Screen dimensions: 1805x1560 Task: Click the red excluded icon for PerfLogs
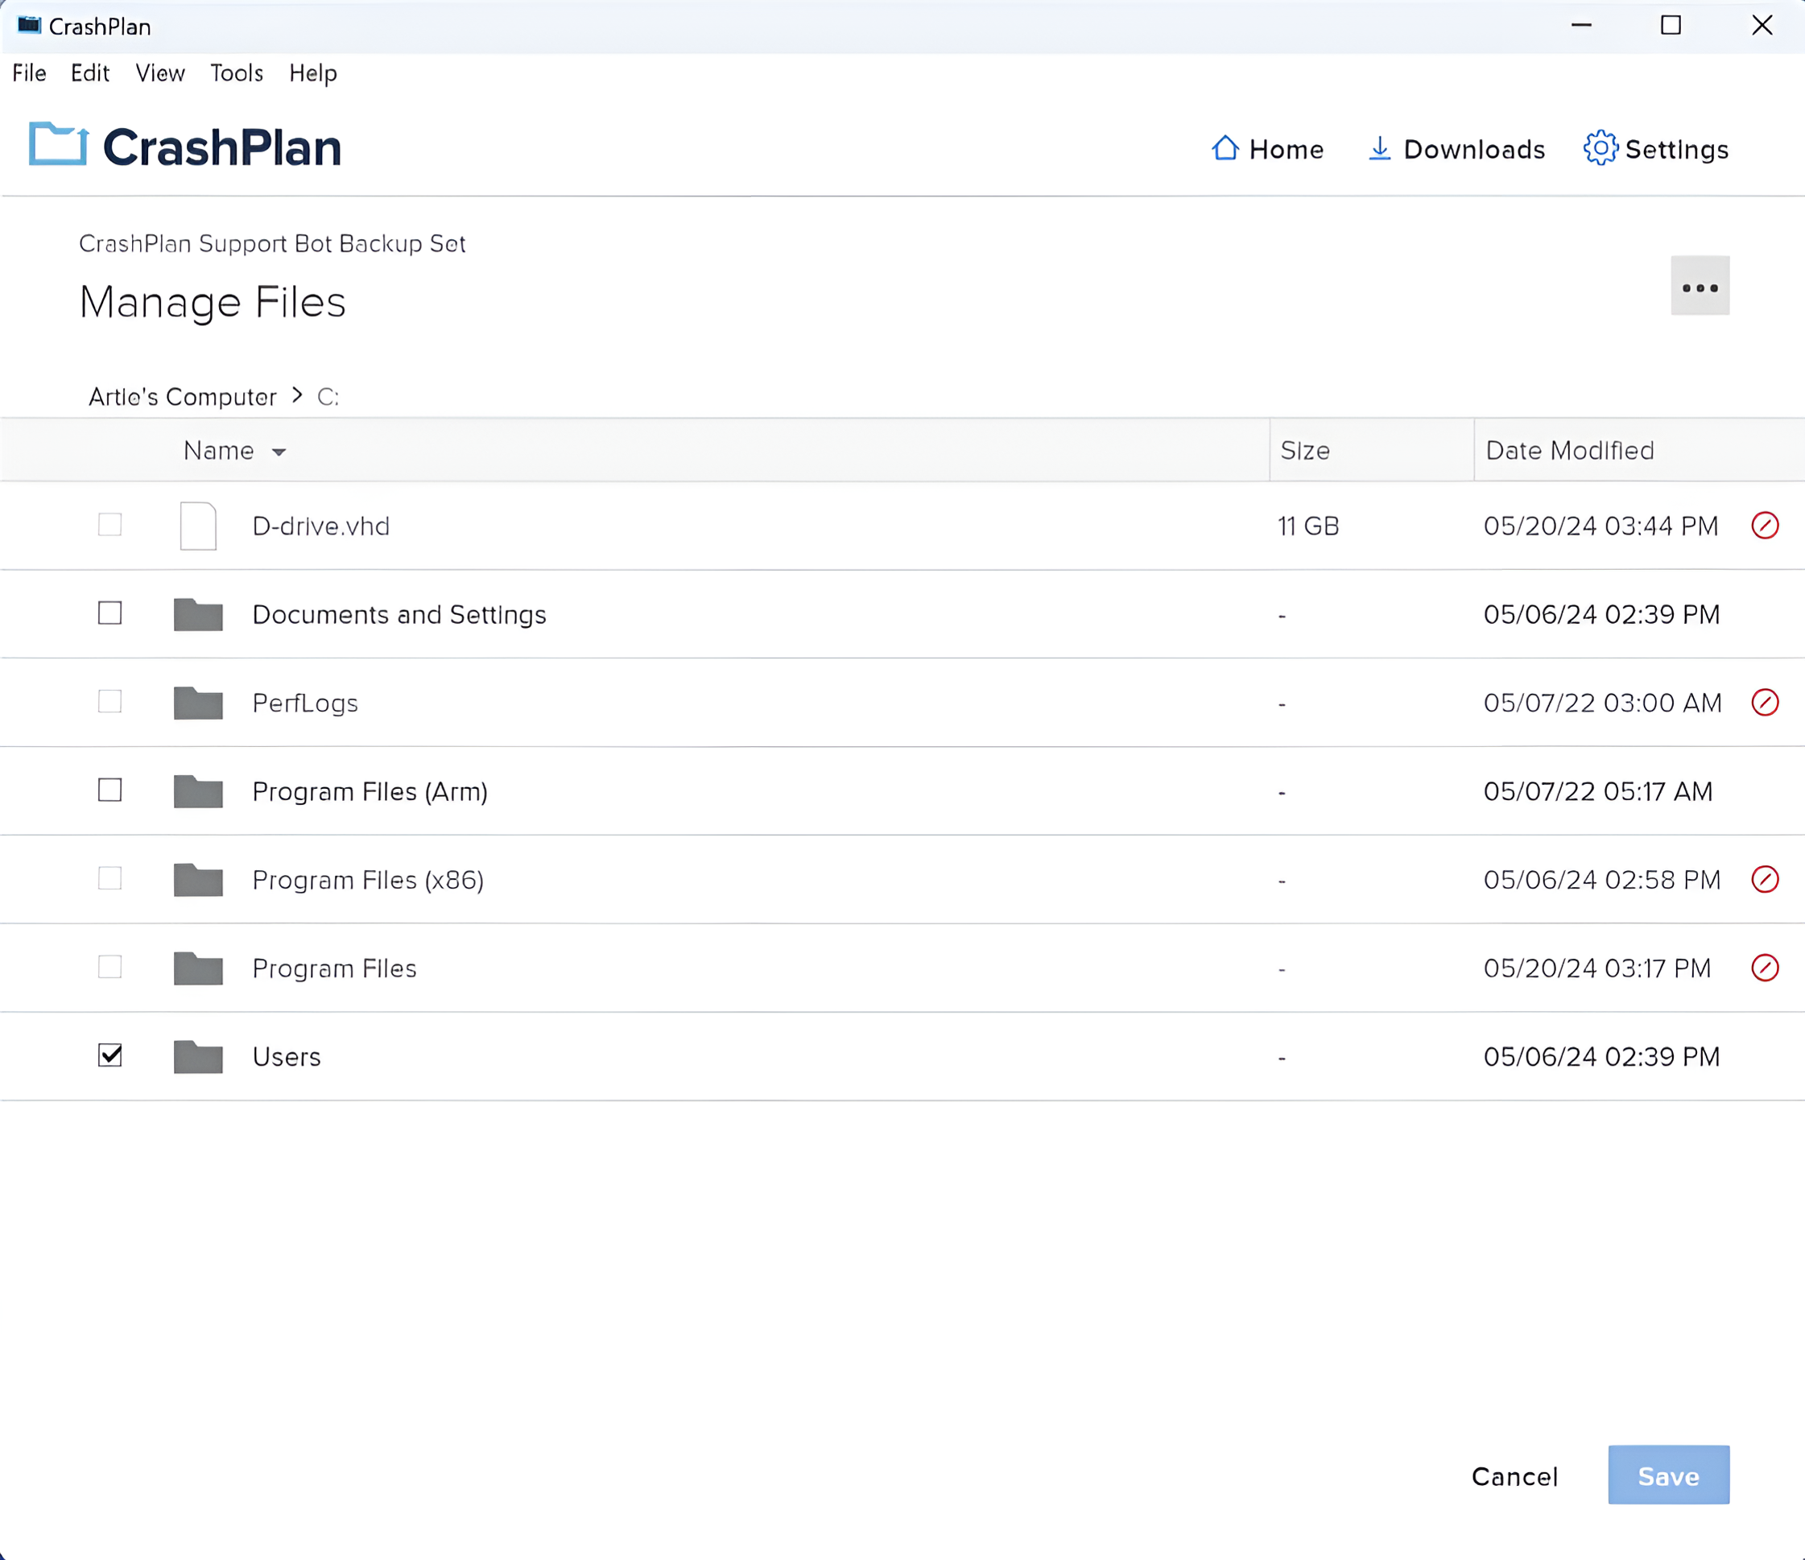[1765, 702]
